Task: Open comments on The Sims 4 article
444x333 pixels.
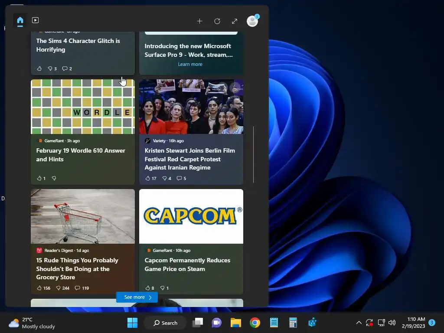Action: point(67,69)
